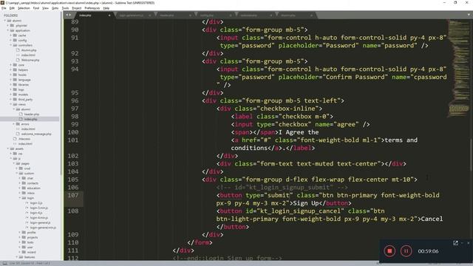The image size is (473, 266).
Task: Click the login-4.js script file icon
Action: pos(27,213)
